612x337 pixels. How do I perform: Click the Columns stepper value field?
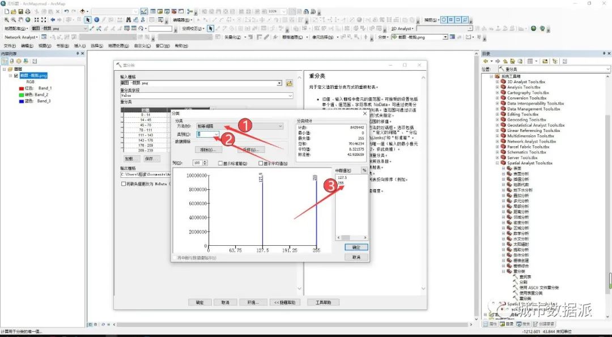tap(198, 163)
